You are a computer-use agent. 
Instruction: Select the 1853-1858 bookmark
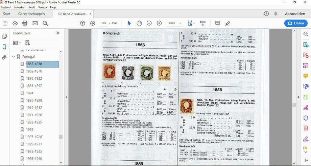click(x=34, y=64)
